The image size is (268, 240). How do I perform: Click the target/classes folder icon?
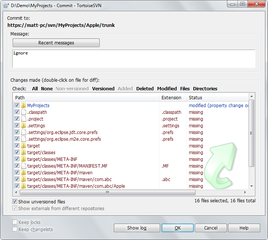click(x=23, y=153)
